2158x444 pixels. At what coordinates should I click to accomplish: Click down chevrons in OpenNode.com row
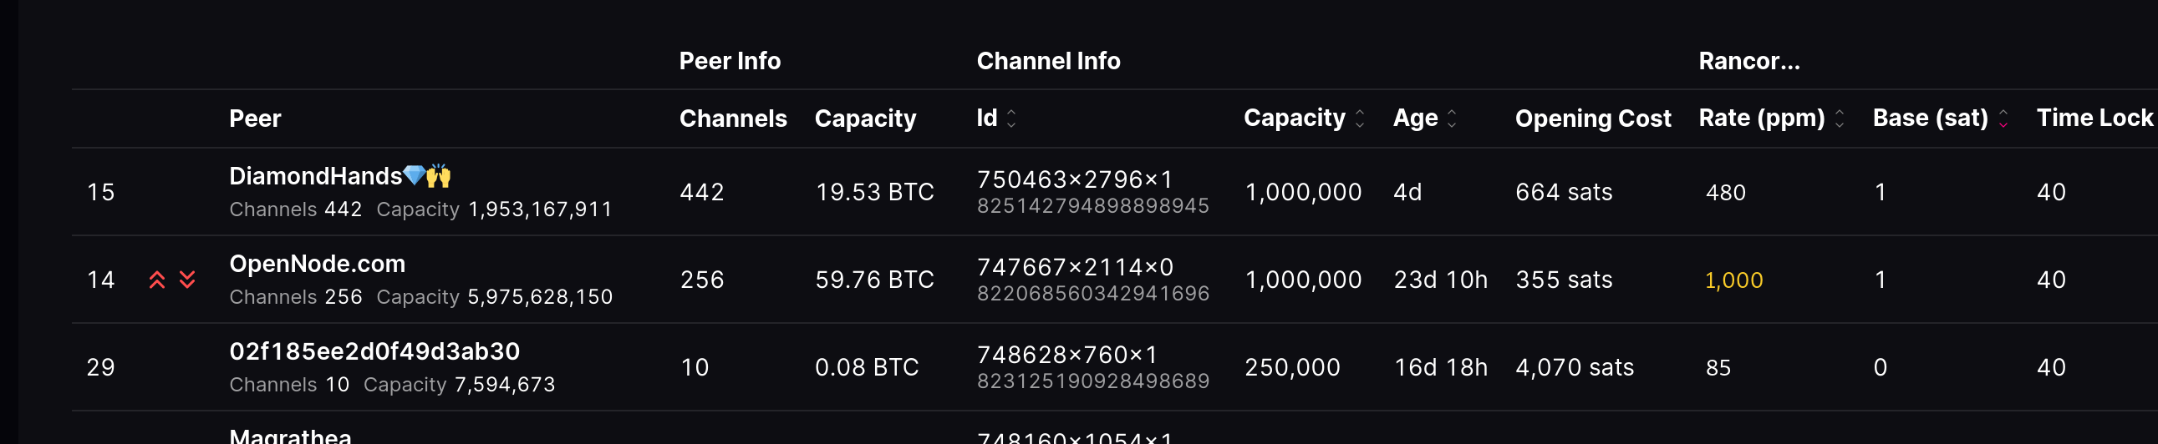tap(188, 280)
